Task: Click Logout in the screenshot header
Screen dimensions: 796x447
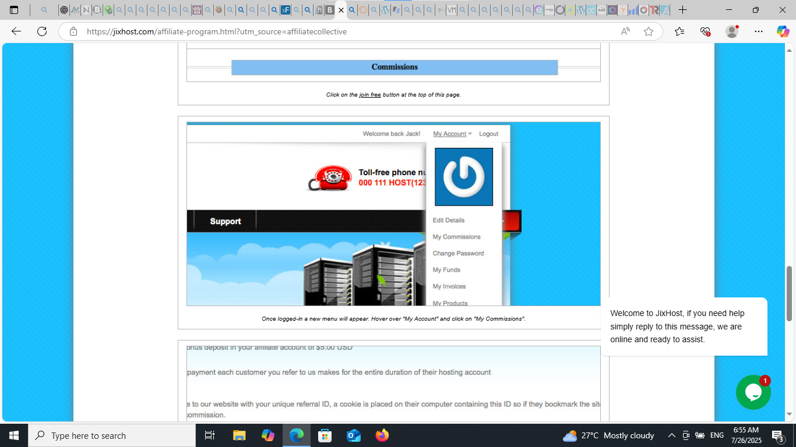Action: coord(489,134)
